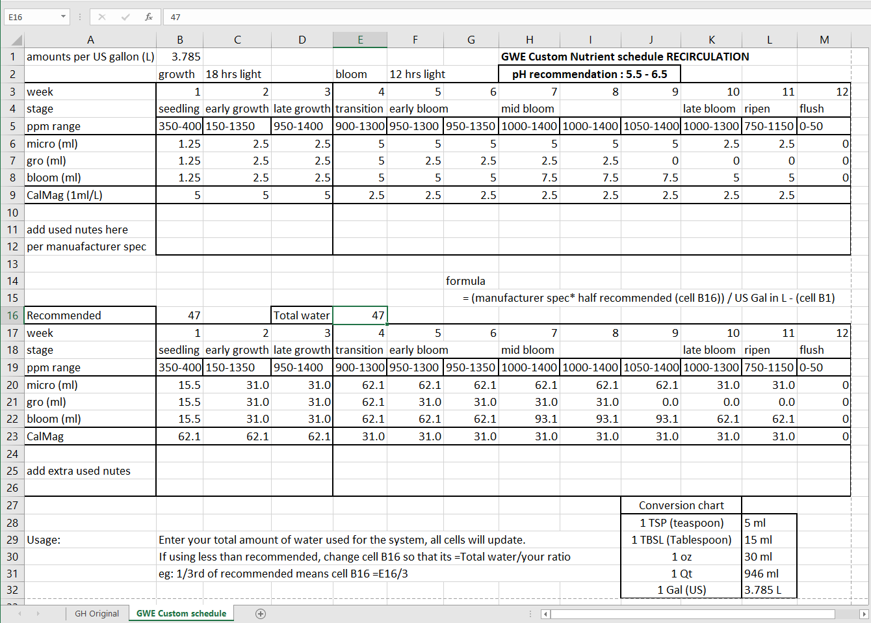
Task: Click the horizontal scrollbar right arrow
Action: (x=864, y=614)
